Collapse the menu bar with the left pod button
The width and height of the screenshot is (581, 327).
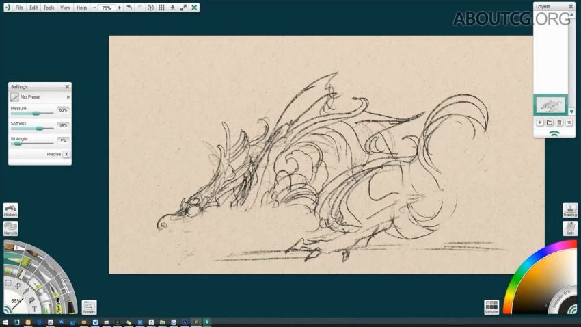(7, 8)
